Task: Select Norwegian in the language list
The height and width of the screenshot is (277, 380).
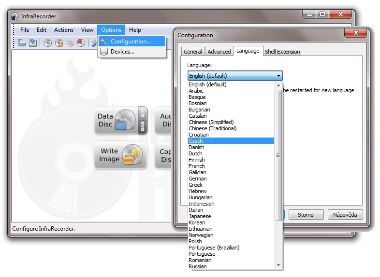Action: click(x=231, y=235)
